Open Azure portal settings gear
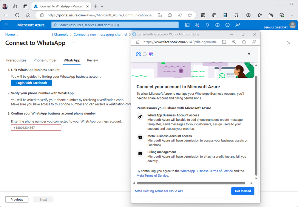The image size is (298, 207). coord(217,25)
